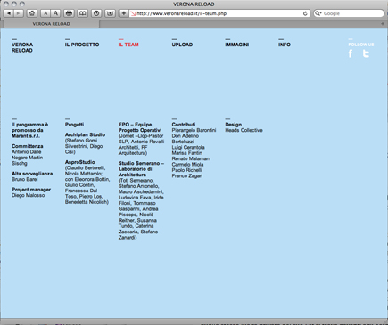388x325 pixels.
Task: Reload page using address bar refresh icon
Action: point(305,13)
